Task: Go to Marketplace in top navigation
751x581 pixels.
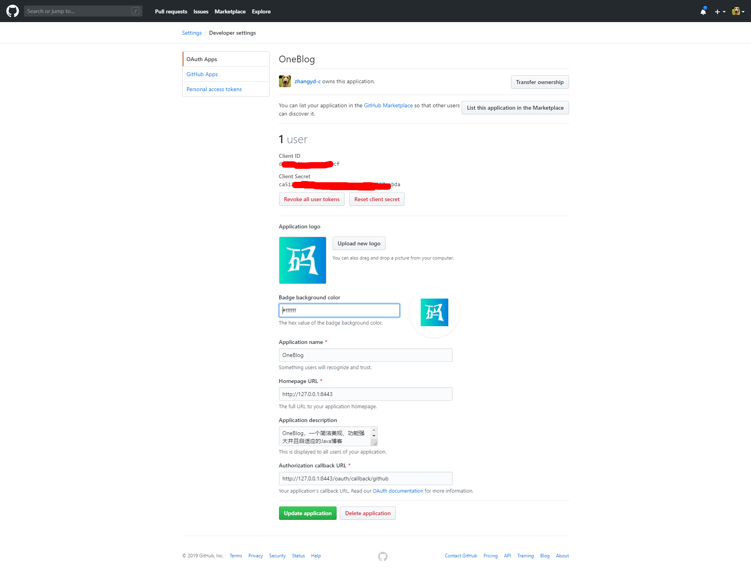Action: pyautogui.click(x=230, y=11)
